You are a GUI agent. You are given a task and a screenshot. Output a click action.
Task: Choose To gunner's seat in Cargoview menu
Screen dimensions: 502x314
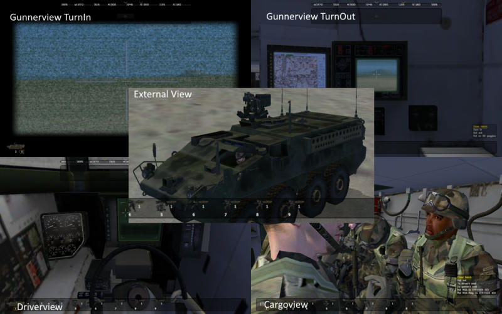coord(467,287)
